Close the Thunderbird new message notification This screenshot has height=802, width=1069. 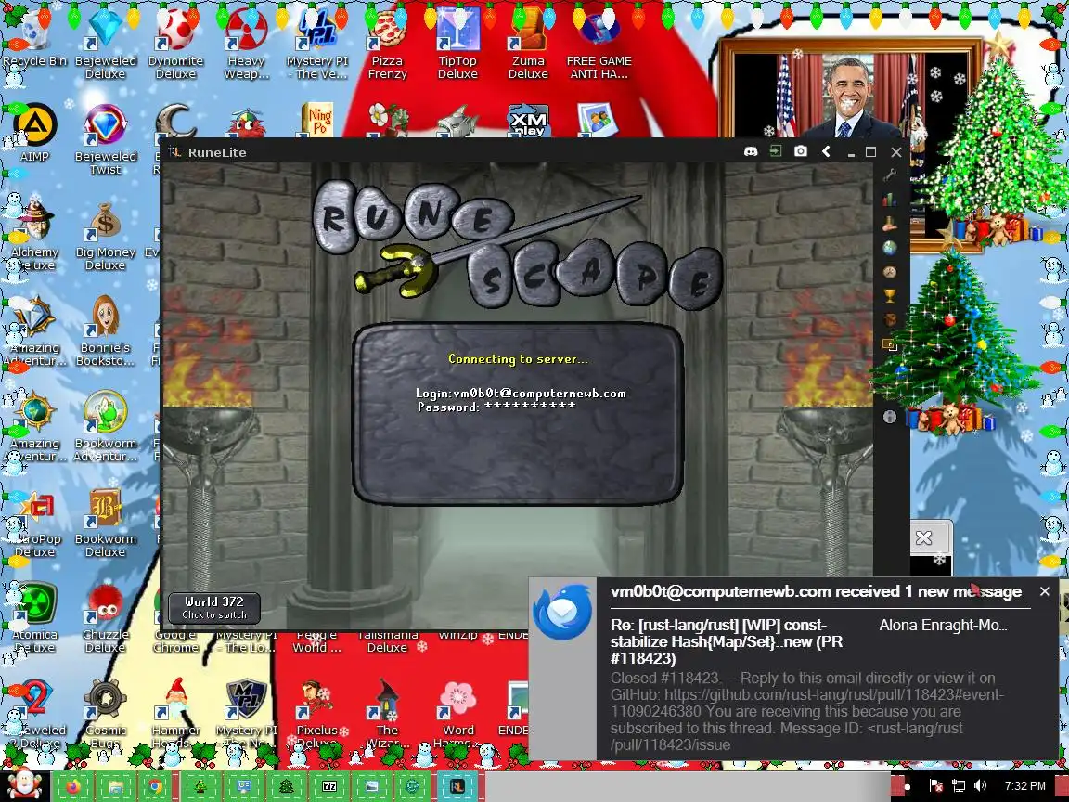tap(1045, 591)
